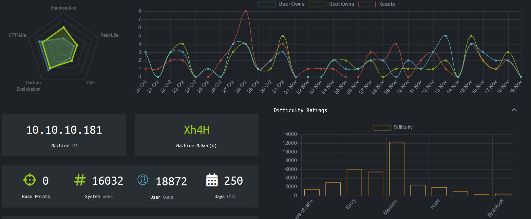Click the machine IP 10.10.10.181
Screen dimensions: 531x219
[x=64, y=130]
